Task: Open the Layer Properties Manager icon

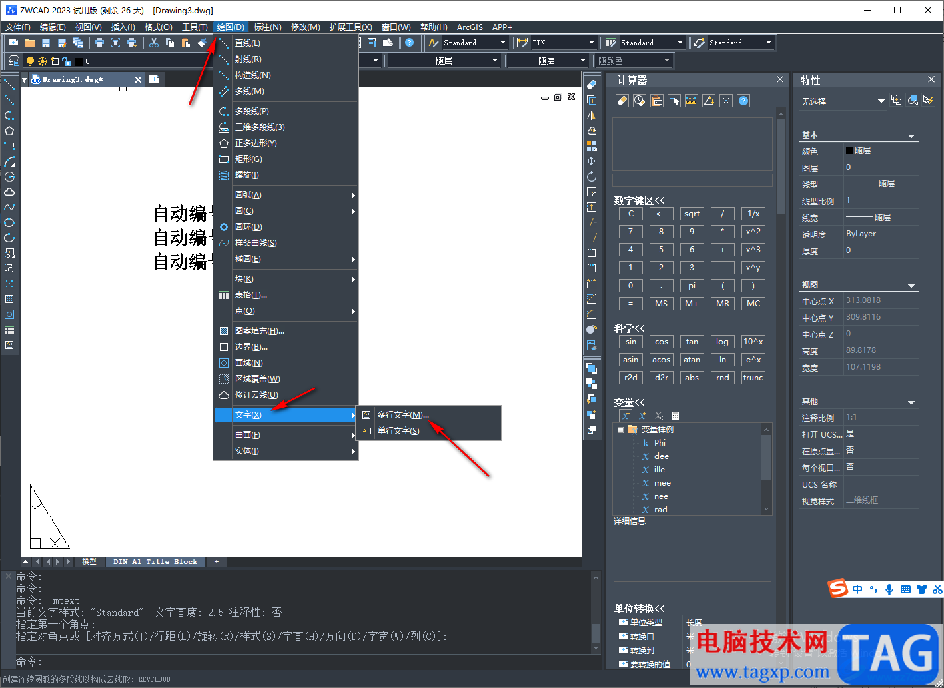Action: [14, 61]
